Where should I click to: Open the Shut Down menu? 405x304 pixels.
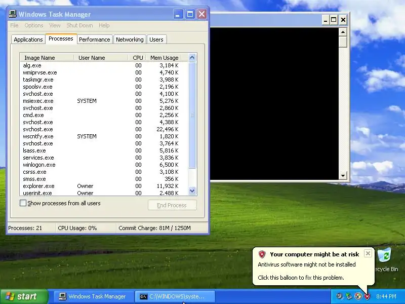(x=79, y=25)
